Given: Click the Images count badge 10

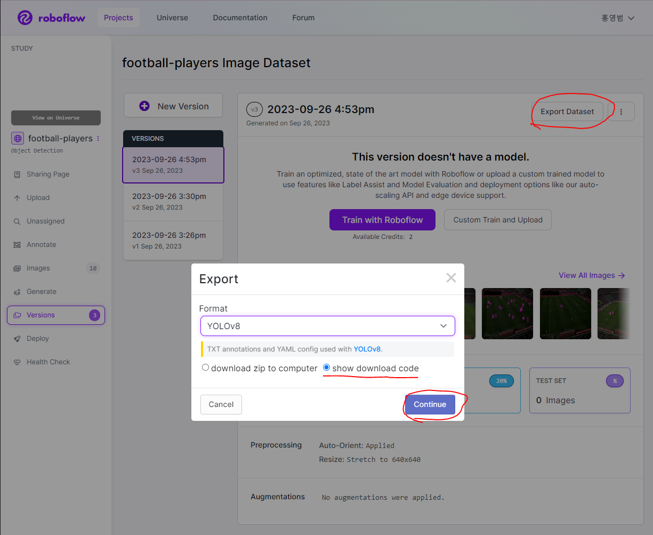Looking at the screenshot, I should point(93,268).
